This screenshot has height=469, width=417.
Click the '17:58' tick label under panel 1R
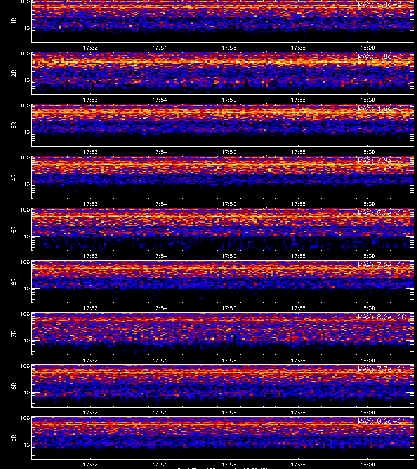pyautogui.click(x=298, y=47)
